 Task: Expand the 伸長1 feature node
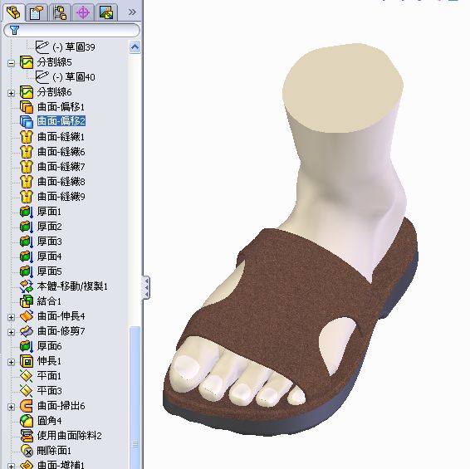tap(11, 362)
